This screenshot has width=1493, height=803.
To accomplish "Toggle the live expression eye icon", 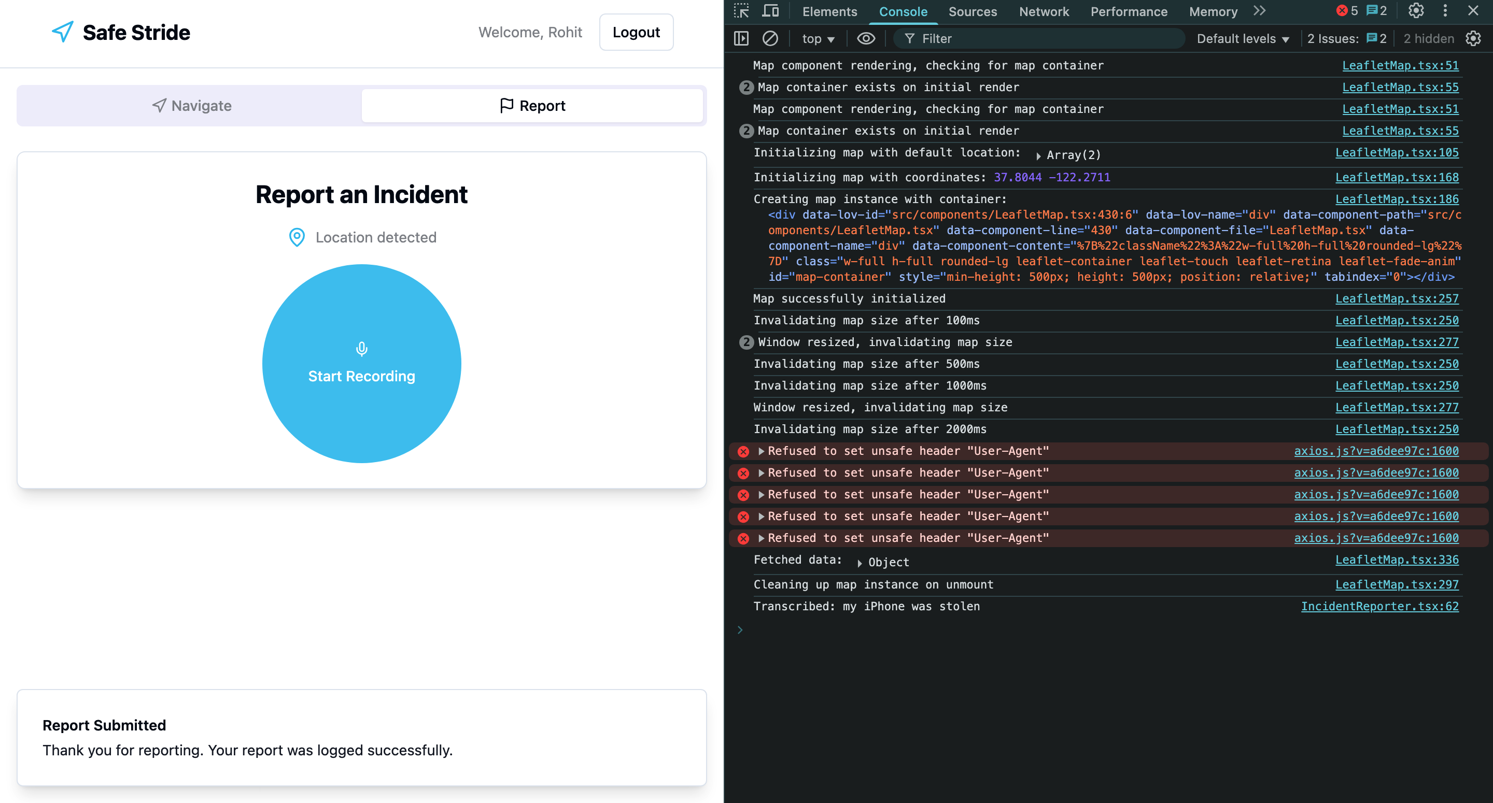I will pyautogui.click(x=866, y=39).
